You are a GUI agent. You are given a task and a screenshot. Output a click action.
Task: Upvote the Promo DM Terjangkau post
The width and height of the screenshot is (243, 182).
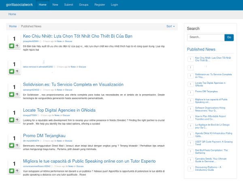[x=12, y=145]
